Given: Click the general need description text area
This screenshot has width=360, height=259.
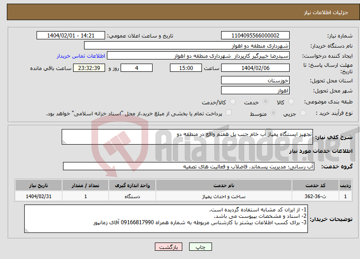Looking at the screenshot, I should [187, 137].
